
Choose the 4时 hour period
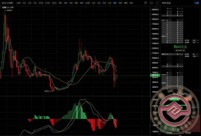point(76,3)
